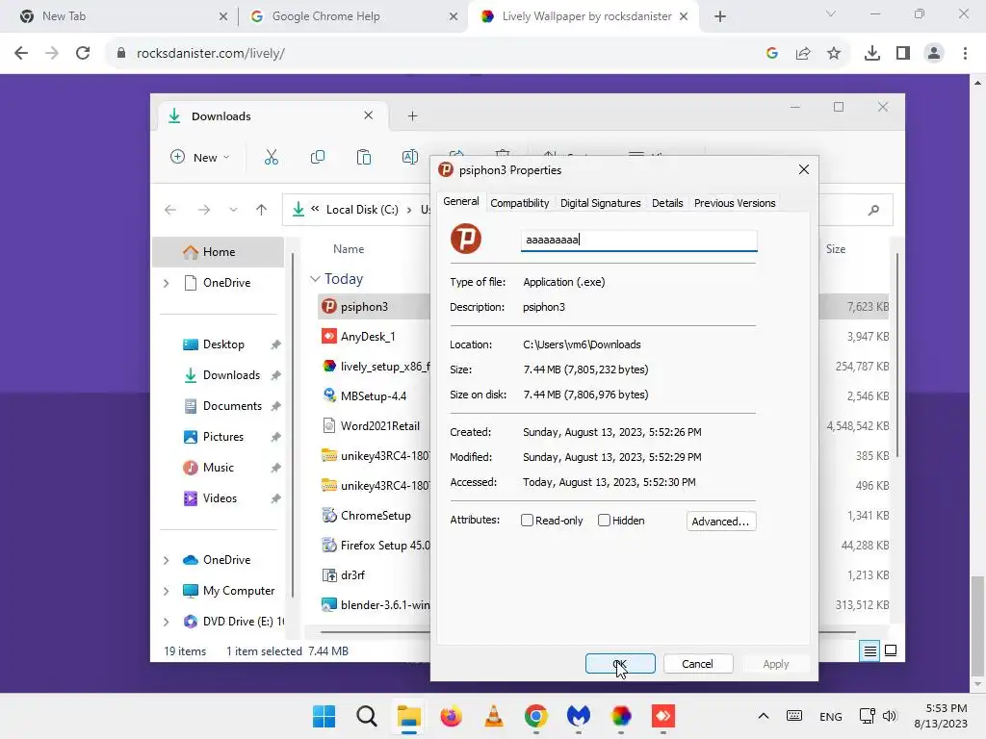
Task: Open Firefox from the taskbar
Action: (451, 716)
